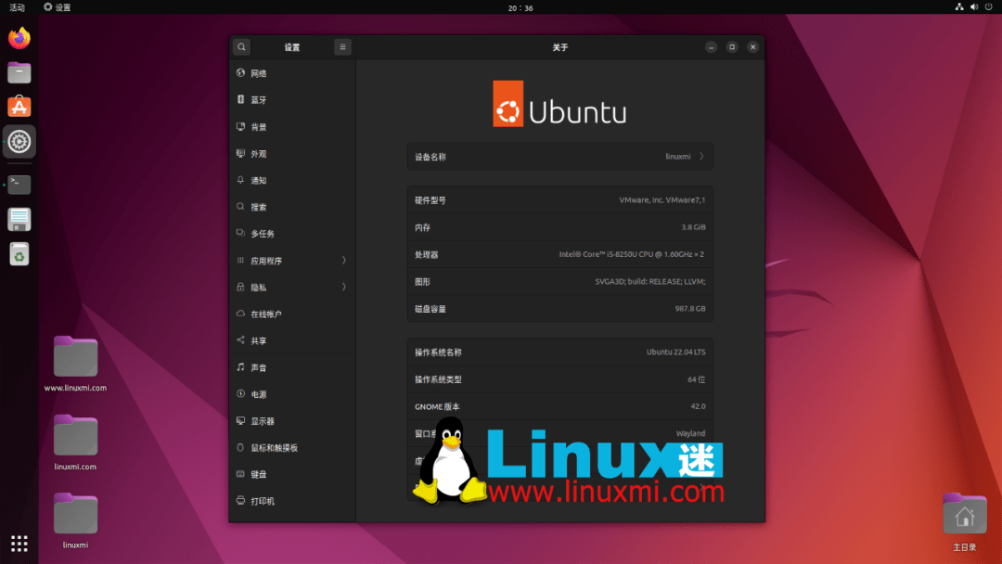Open the www.linuxmi.com desktop folder

[x=75, y=355]
